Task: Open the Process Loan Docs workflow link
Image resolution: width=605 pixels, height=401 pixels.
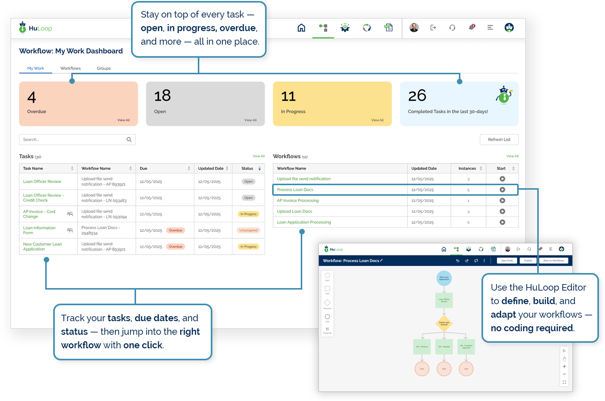Action: (295, 190)
